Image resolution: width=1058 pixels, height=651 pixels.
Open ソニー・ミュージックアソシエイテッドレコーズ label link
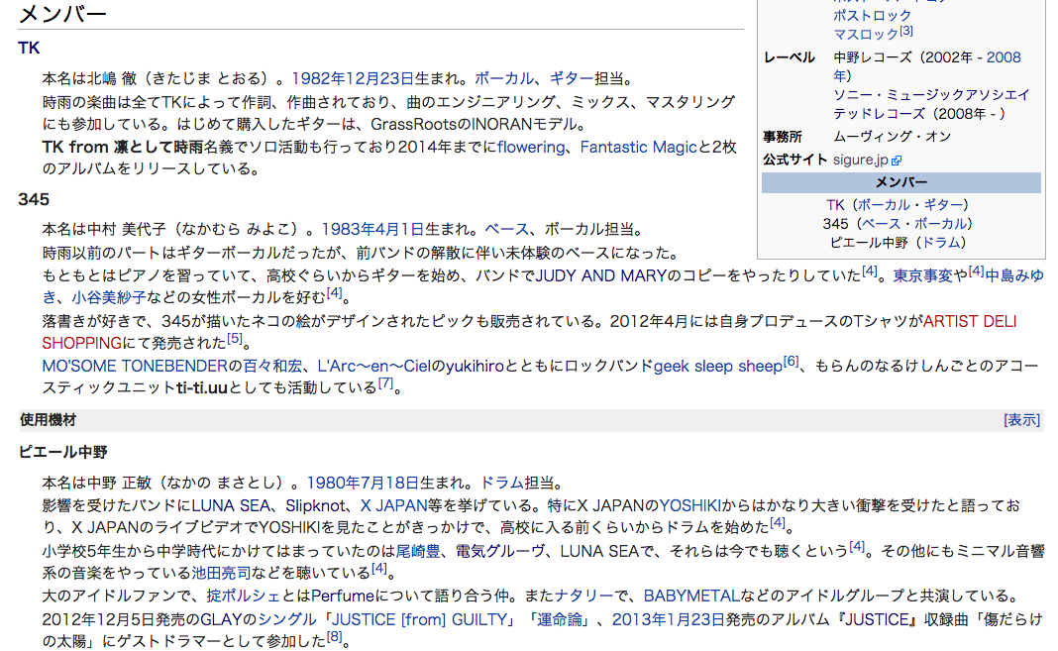click(932, 104)
